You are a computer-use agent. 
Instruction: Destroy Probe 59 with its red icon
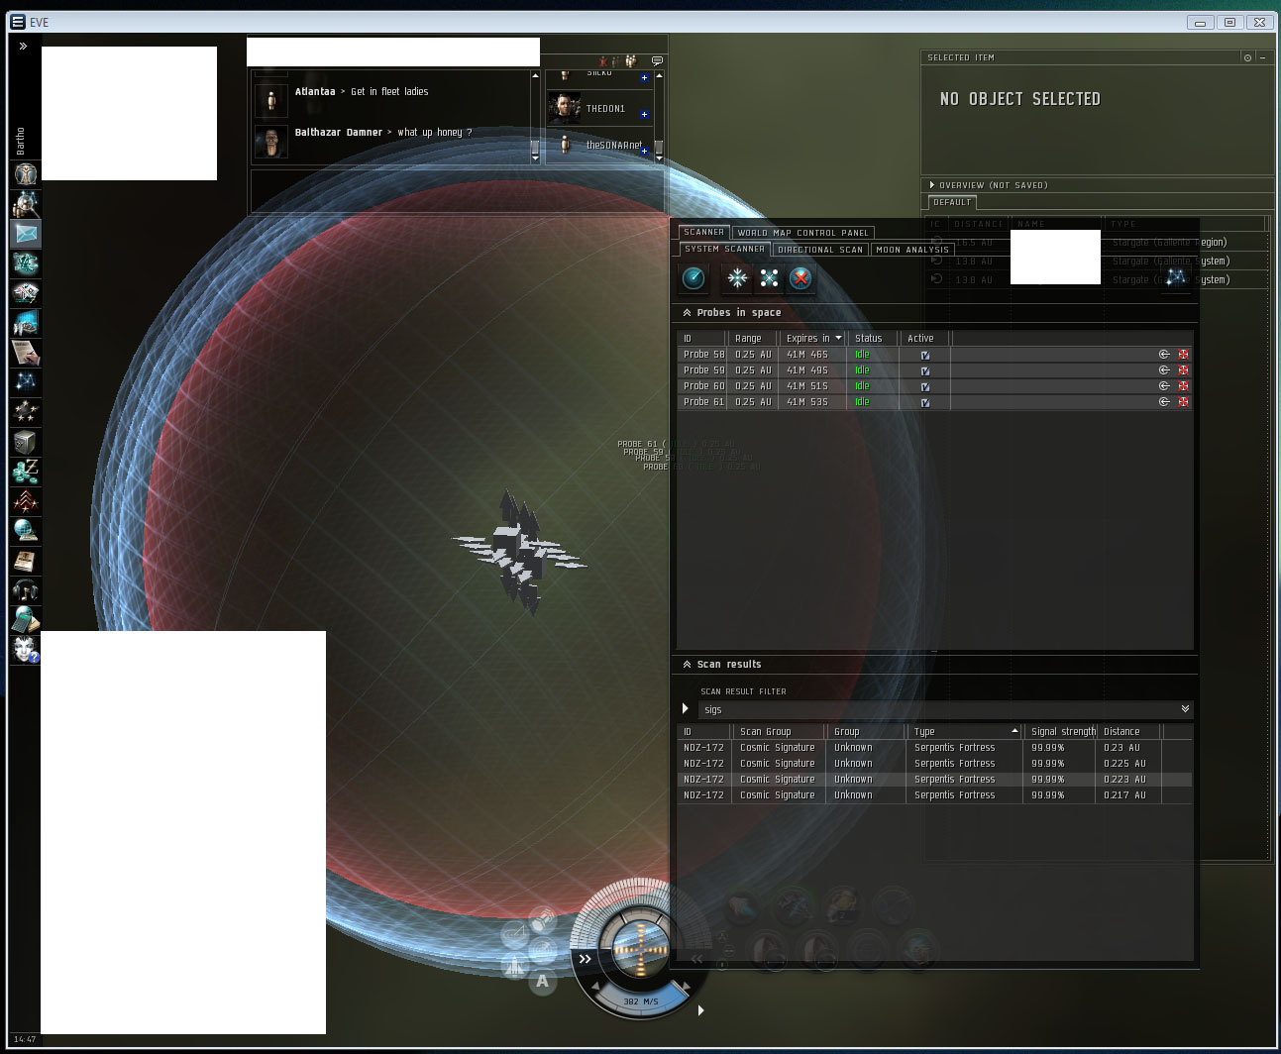tap(1183, 370)
